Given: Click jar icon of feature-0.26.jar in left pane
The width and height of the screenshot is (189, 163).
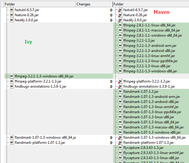Looking at the screenshot, I should click(12, 15).
